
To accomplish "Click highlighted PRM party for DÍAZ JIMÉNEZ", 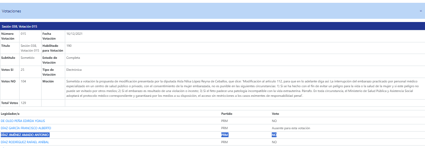I will click(x=225, y=135).
